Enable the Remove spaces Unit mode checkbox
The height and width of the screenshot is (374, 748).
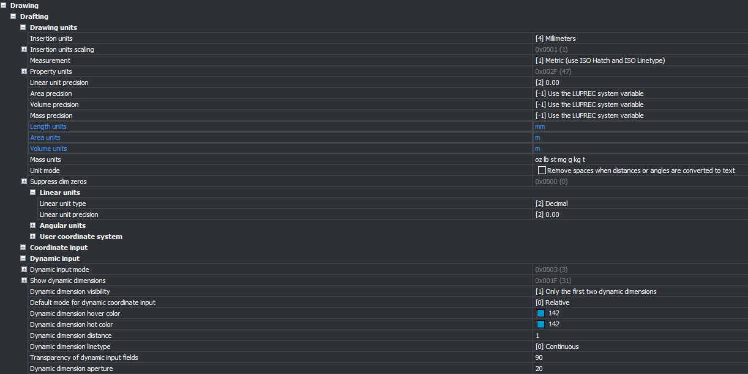541,170
